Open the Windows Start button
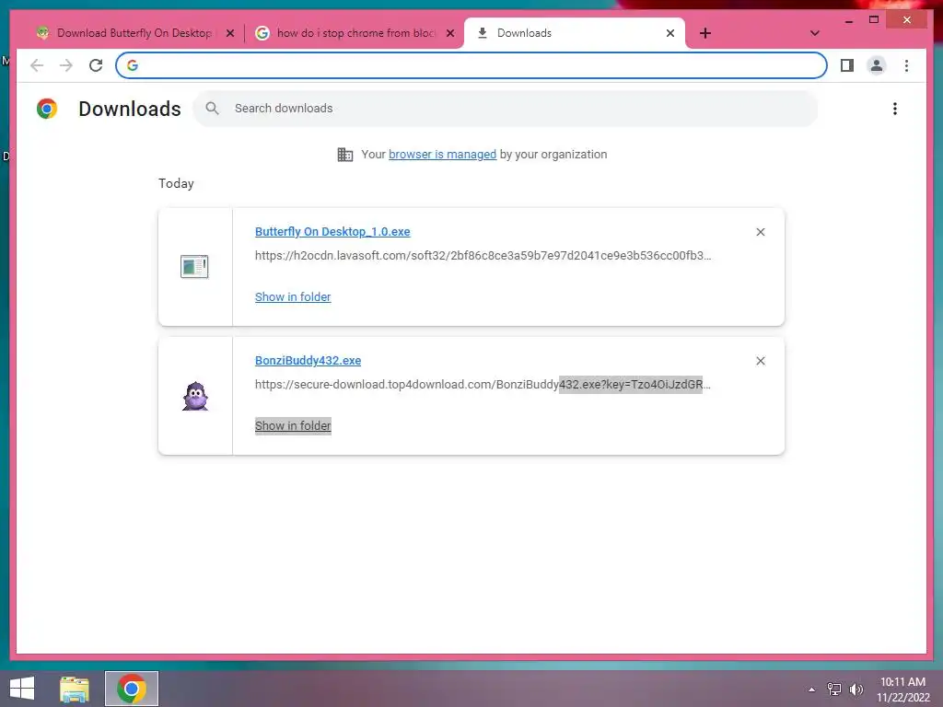 coord(22,689)
